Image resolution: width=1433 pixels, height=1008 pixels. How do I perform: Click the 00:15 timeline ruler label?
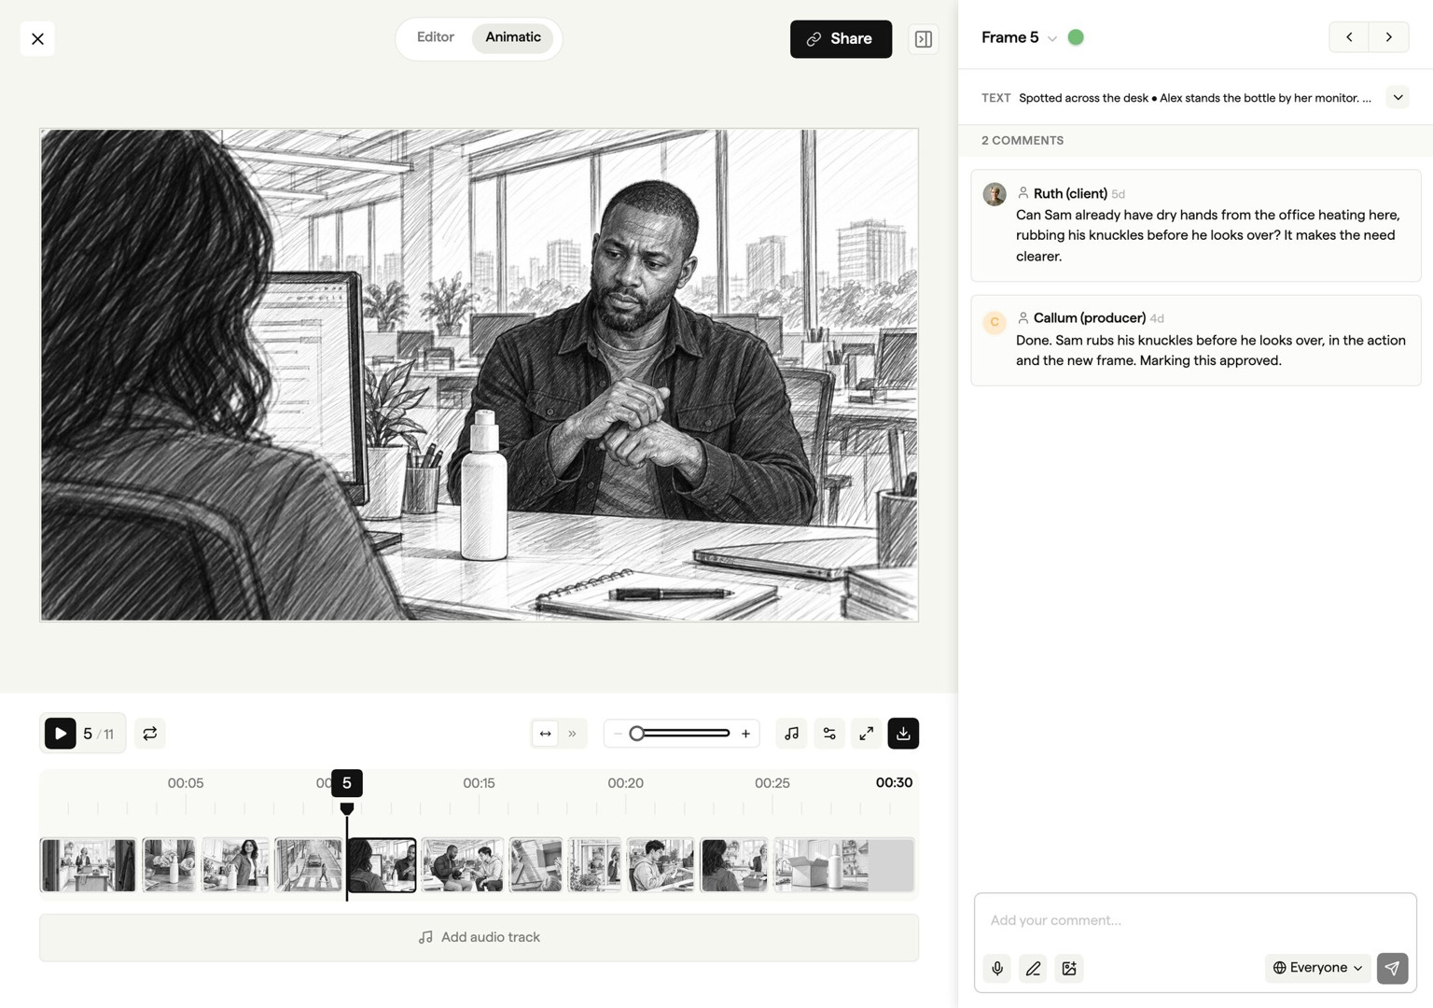[479, 783]
